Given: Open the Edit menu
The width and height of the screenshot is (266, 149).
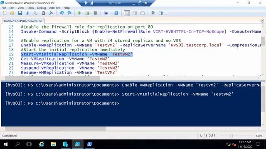Looking at the screenshot, I should pyautogui.click(x=12, y=8).
